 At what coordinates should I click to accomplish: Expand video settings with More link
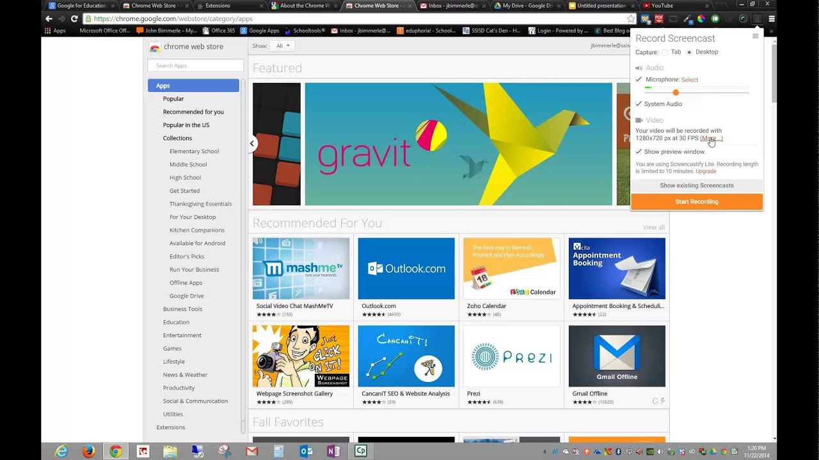coord(711,138)
